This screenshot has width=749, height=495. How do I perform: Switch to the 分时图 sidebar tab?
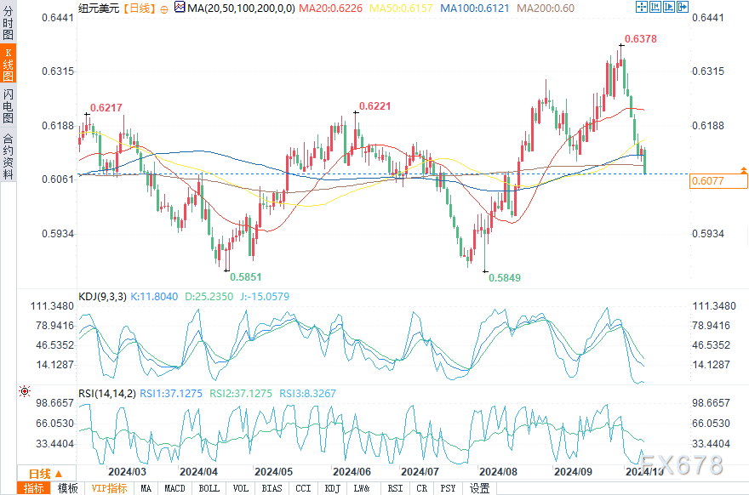(9, 23)
